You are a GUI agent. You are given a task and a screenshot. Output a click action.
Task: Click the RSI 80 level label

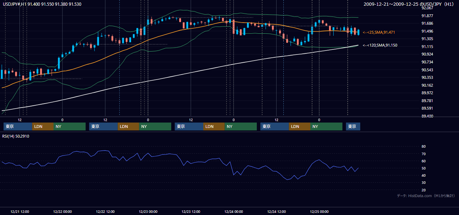pyautogui.click(x=423, y=147)
